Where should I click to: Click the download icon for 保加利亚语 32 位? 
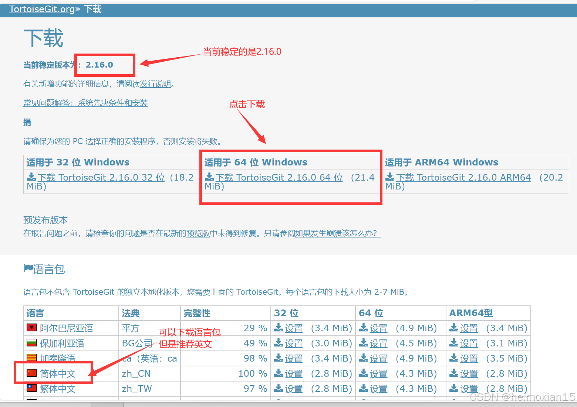click(x=279, y=343)
